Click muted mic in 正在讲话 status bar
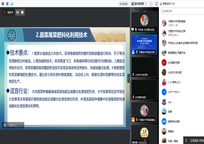 click(186, 141)
